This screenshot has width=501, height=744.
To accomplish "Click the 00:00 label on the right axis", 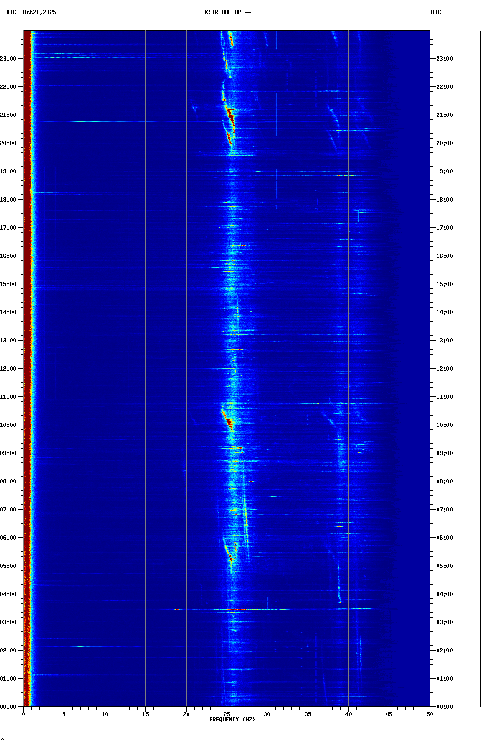I will [x=444, y=707].
